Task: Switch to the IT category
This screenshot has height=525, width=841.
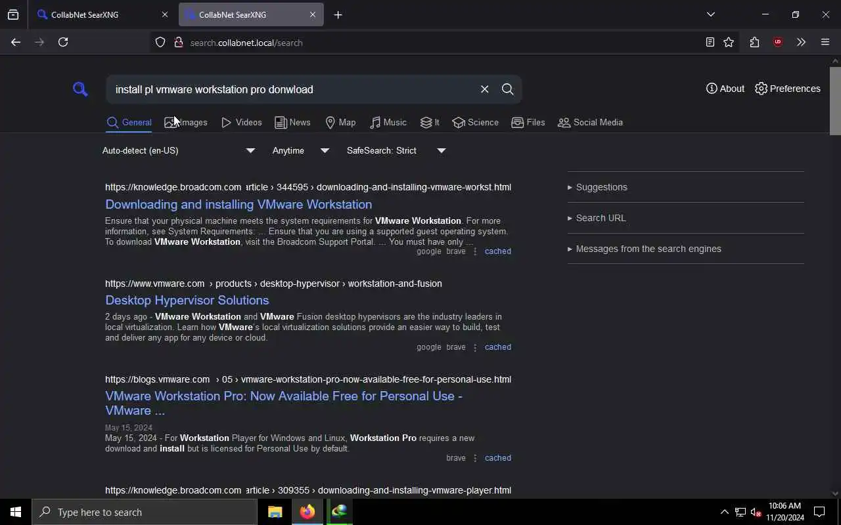Action: [430, 122]
